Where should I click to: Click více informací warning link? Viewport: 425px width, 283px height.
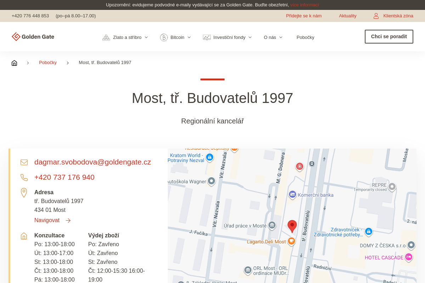click(305, 5)
